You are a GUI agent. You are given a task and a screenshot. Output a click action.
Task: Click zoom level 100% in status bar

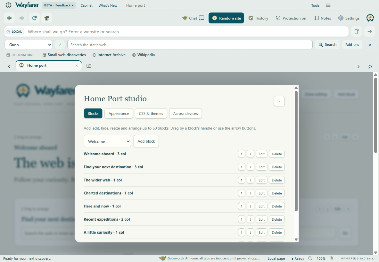(321, 258)
